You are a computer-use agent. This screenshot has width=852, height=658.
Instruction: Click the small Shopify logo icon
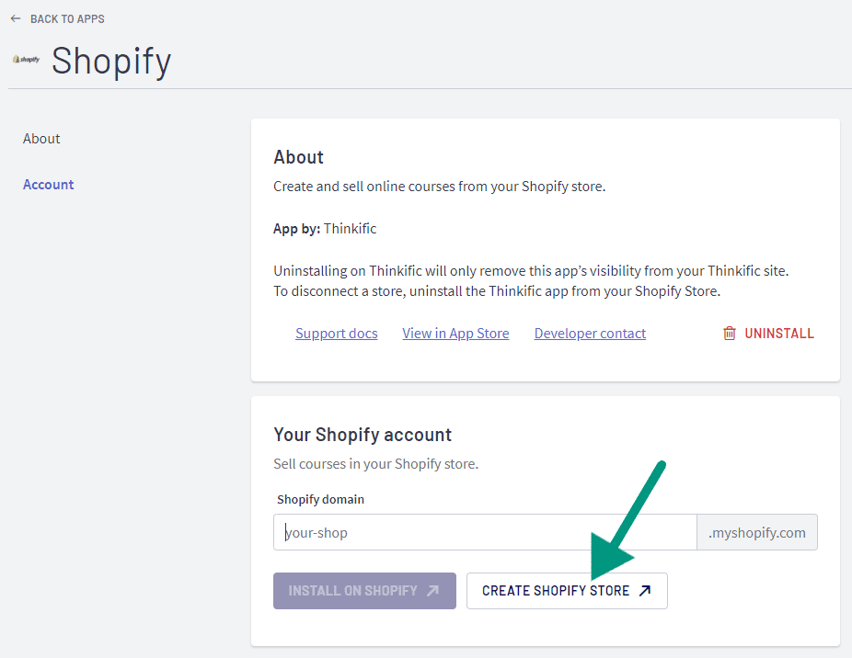point(26,60)
